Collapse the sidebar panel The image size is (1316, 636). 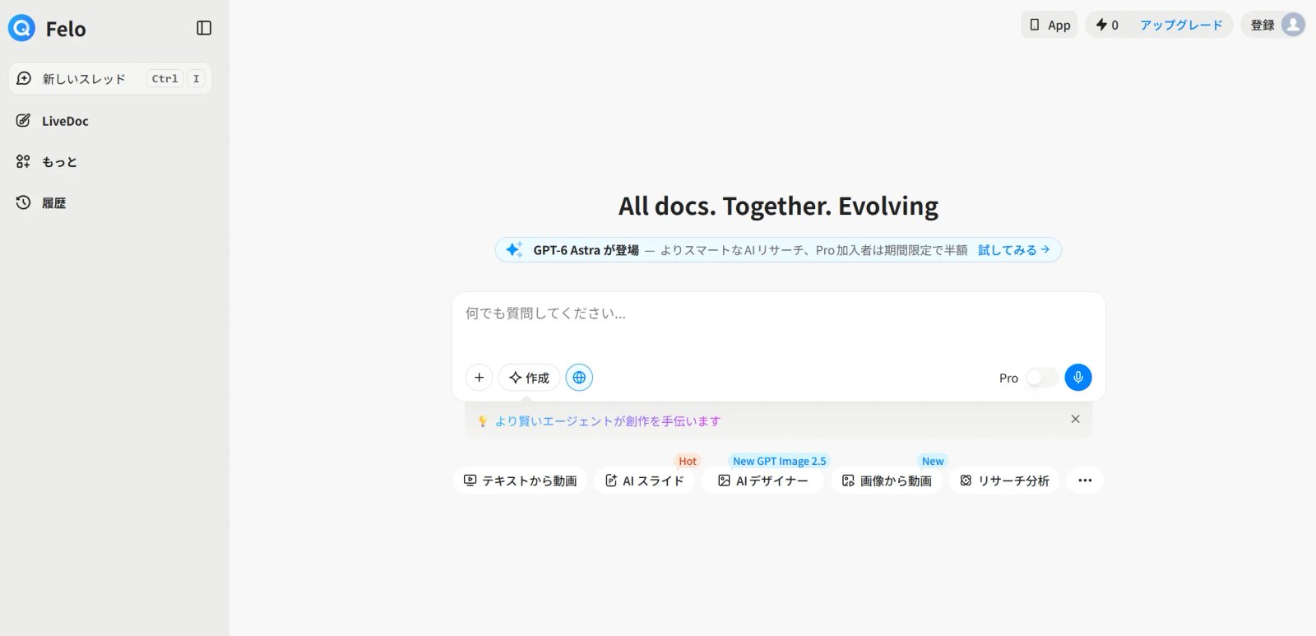click(x=204, y=28)
